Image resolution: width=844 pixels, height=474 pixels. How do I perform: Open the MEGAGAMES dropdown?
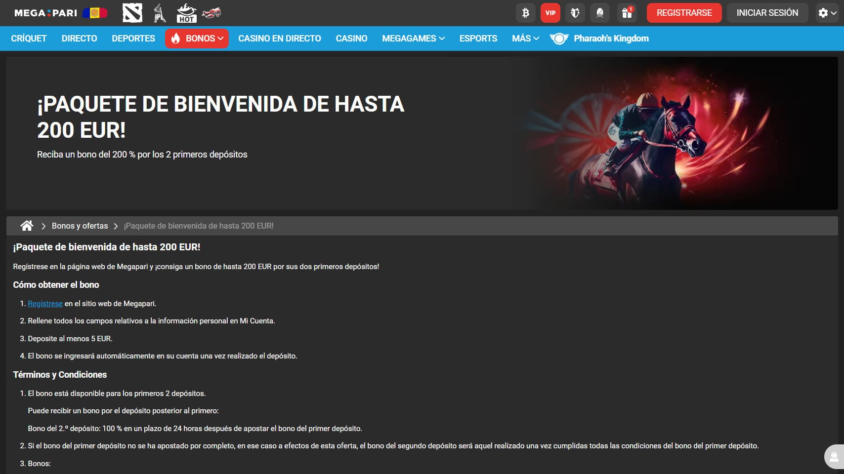click(413, 39)
